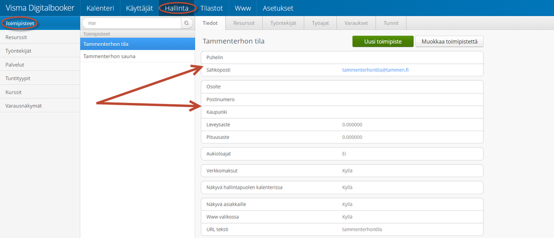Select Palvelut in the sidebar
This screenshot has width=554, height=238.
40,65
